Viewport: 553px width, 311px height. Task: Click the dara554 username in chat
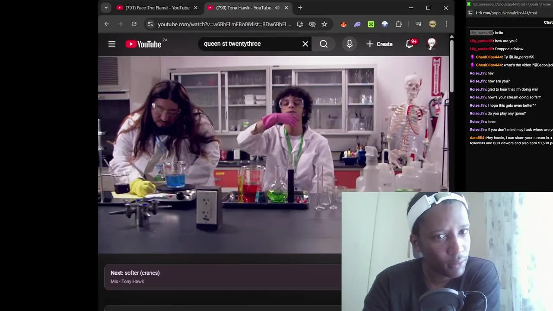coord(477,138)
